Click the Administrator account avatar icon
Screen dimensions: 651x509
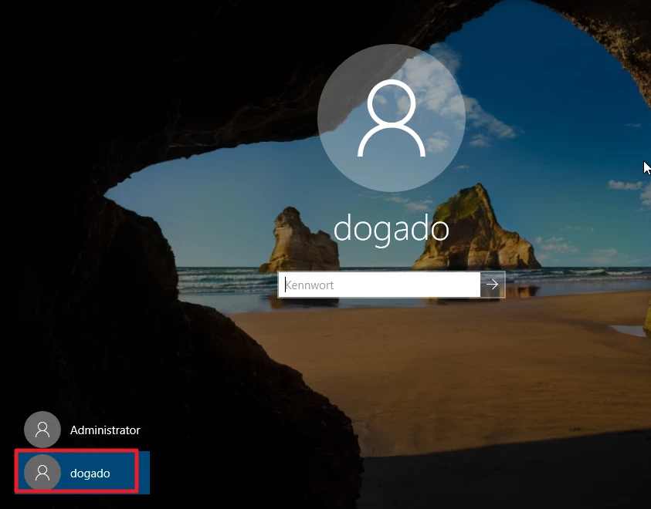point(42,430)
